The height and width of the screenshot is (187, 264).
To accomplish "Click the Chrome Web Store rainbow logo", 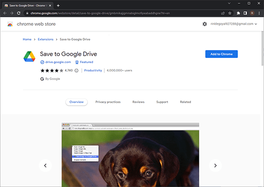I will coord(10,24).
